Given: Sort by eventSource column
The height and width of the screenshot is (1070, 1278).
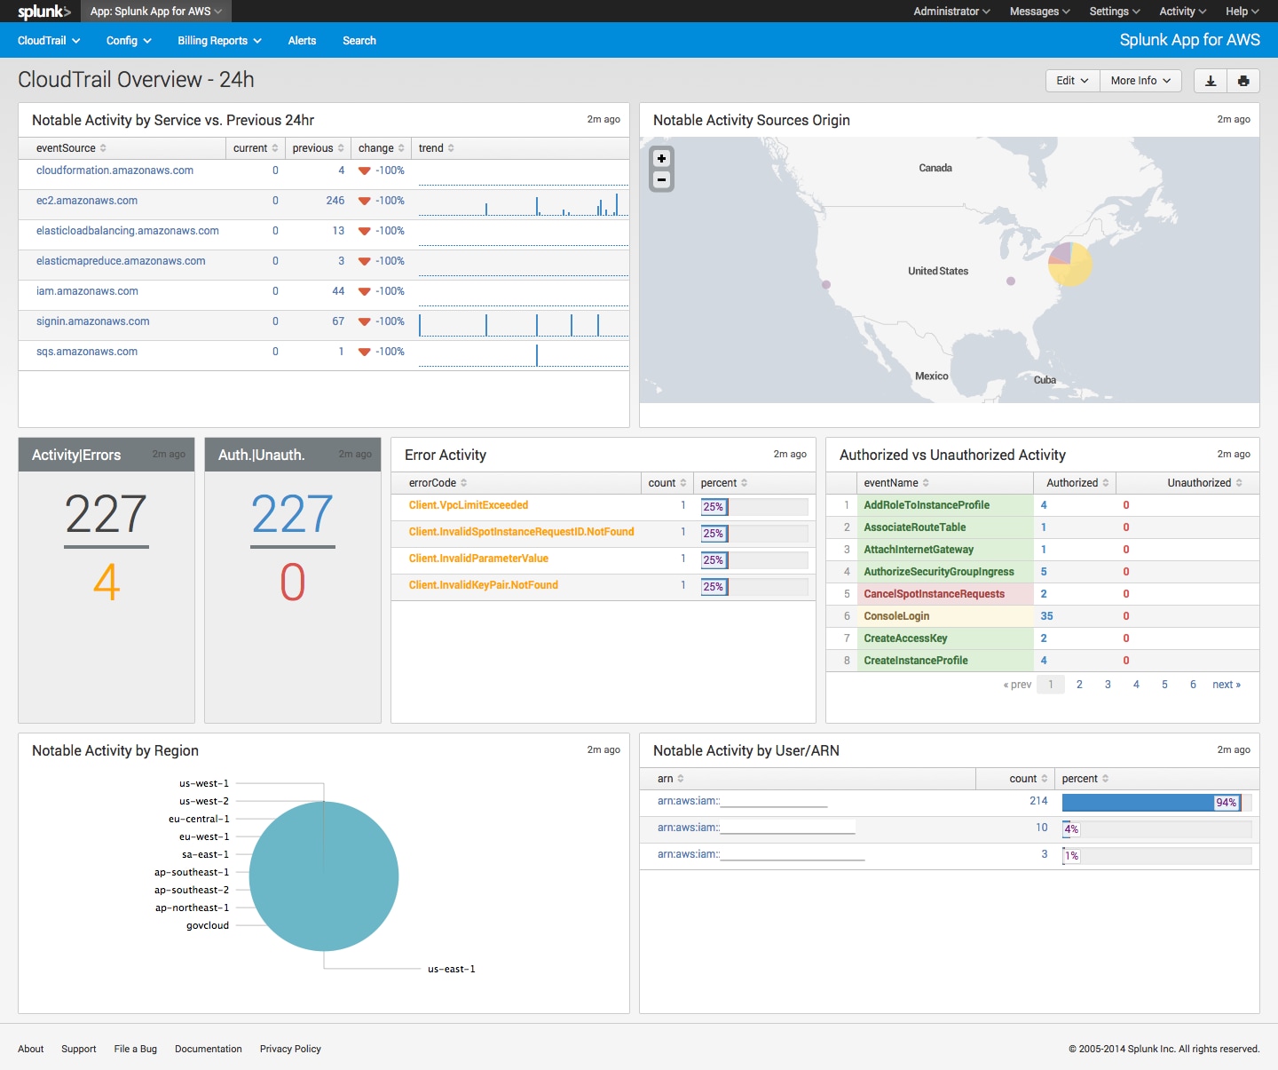Looking at the screenshot, I should tap(71, 148).
